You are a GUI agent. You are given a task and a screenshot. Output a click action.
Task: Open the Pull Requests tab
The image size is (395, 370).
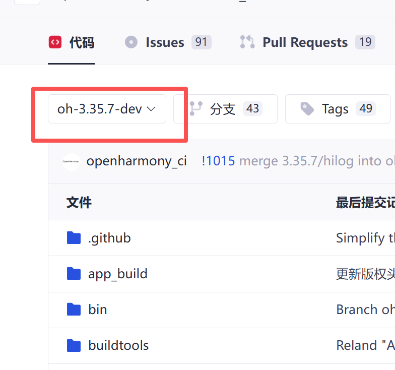[307, 42]
